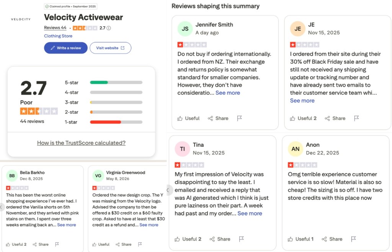Click the 44 reviews count text
Screen dimensions: 392x252
click(32, 121)
